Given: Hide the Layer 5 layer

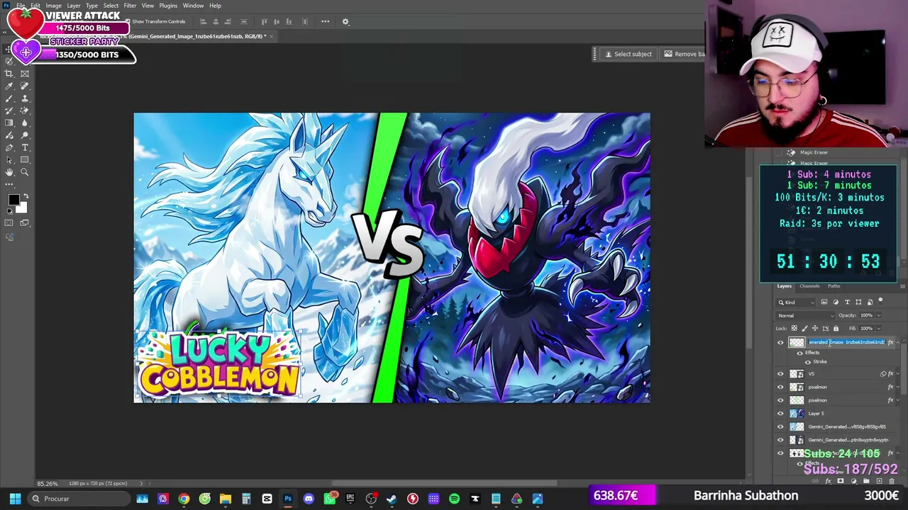Looking at the screenshot, I should click(780, 414).
